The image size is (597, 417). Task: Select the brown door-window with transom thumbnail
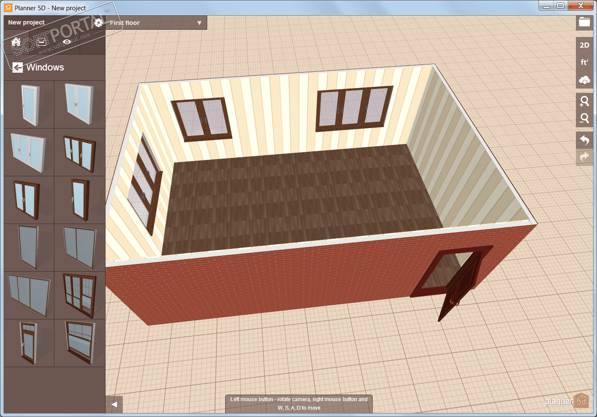(29, 343)
